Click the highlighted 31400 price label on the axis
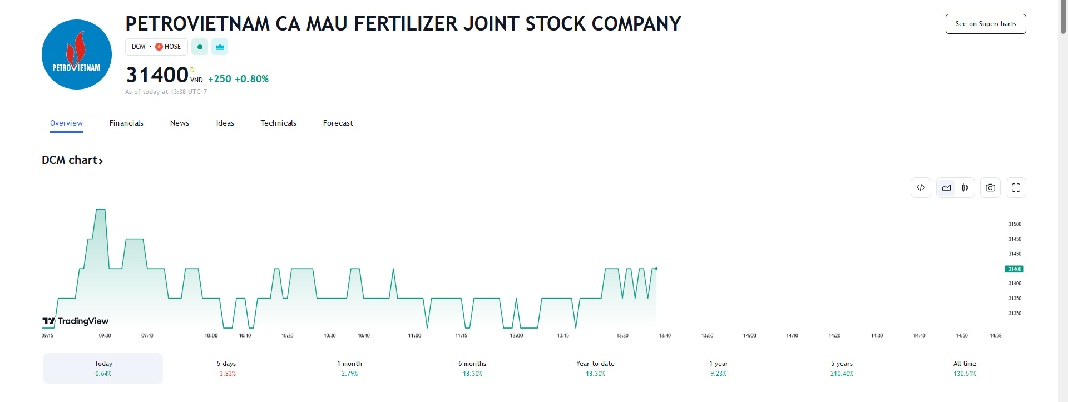 1014,269
